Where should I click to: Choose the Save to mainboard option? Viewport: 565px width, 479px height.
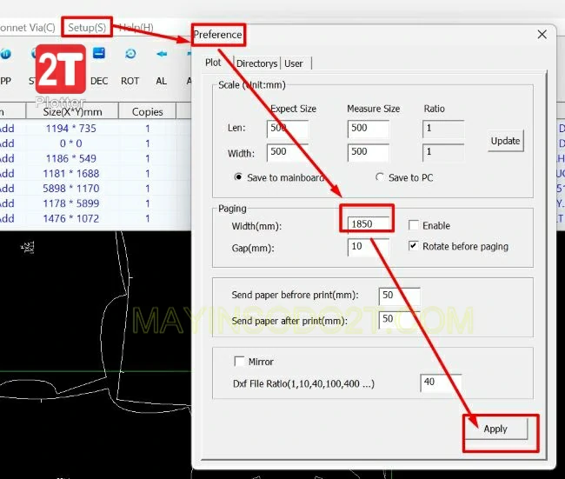click(239, 177)
